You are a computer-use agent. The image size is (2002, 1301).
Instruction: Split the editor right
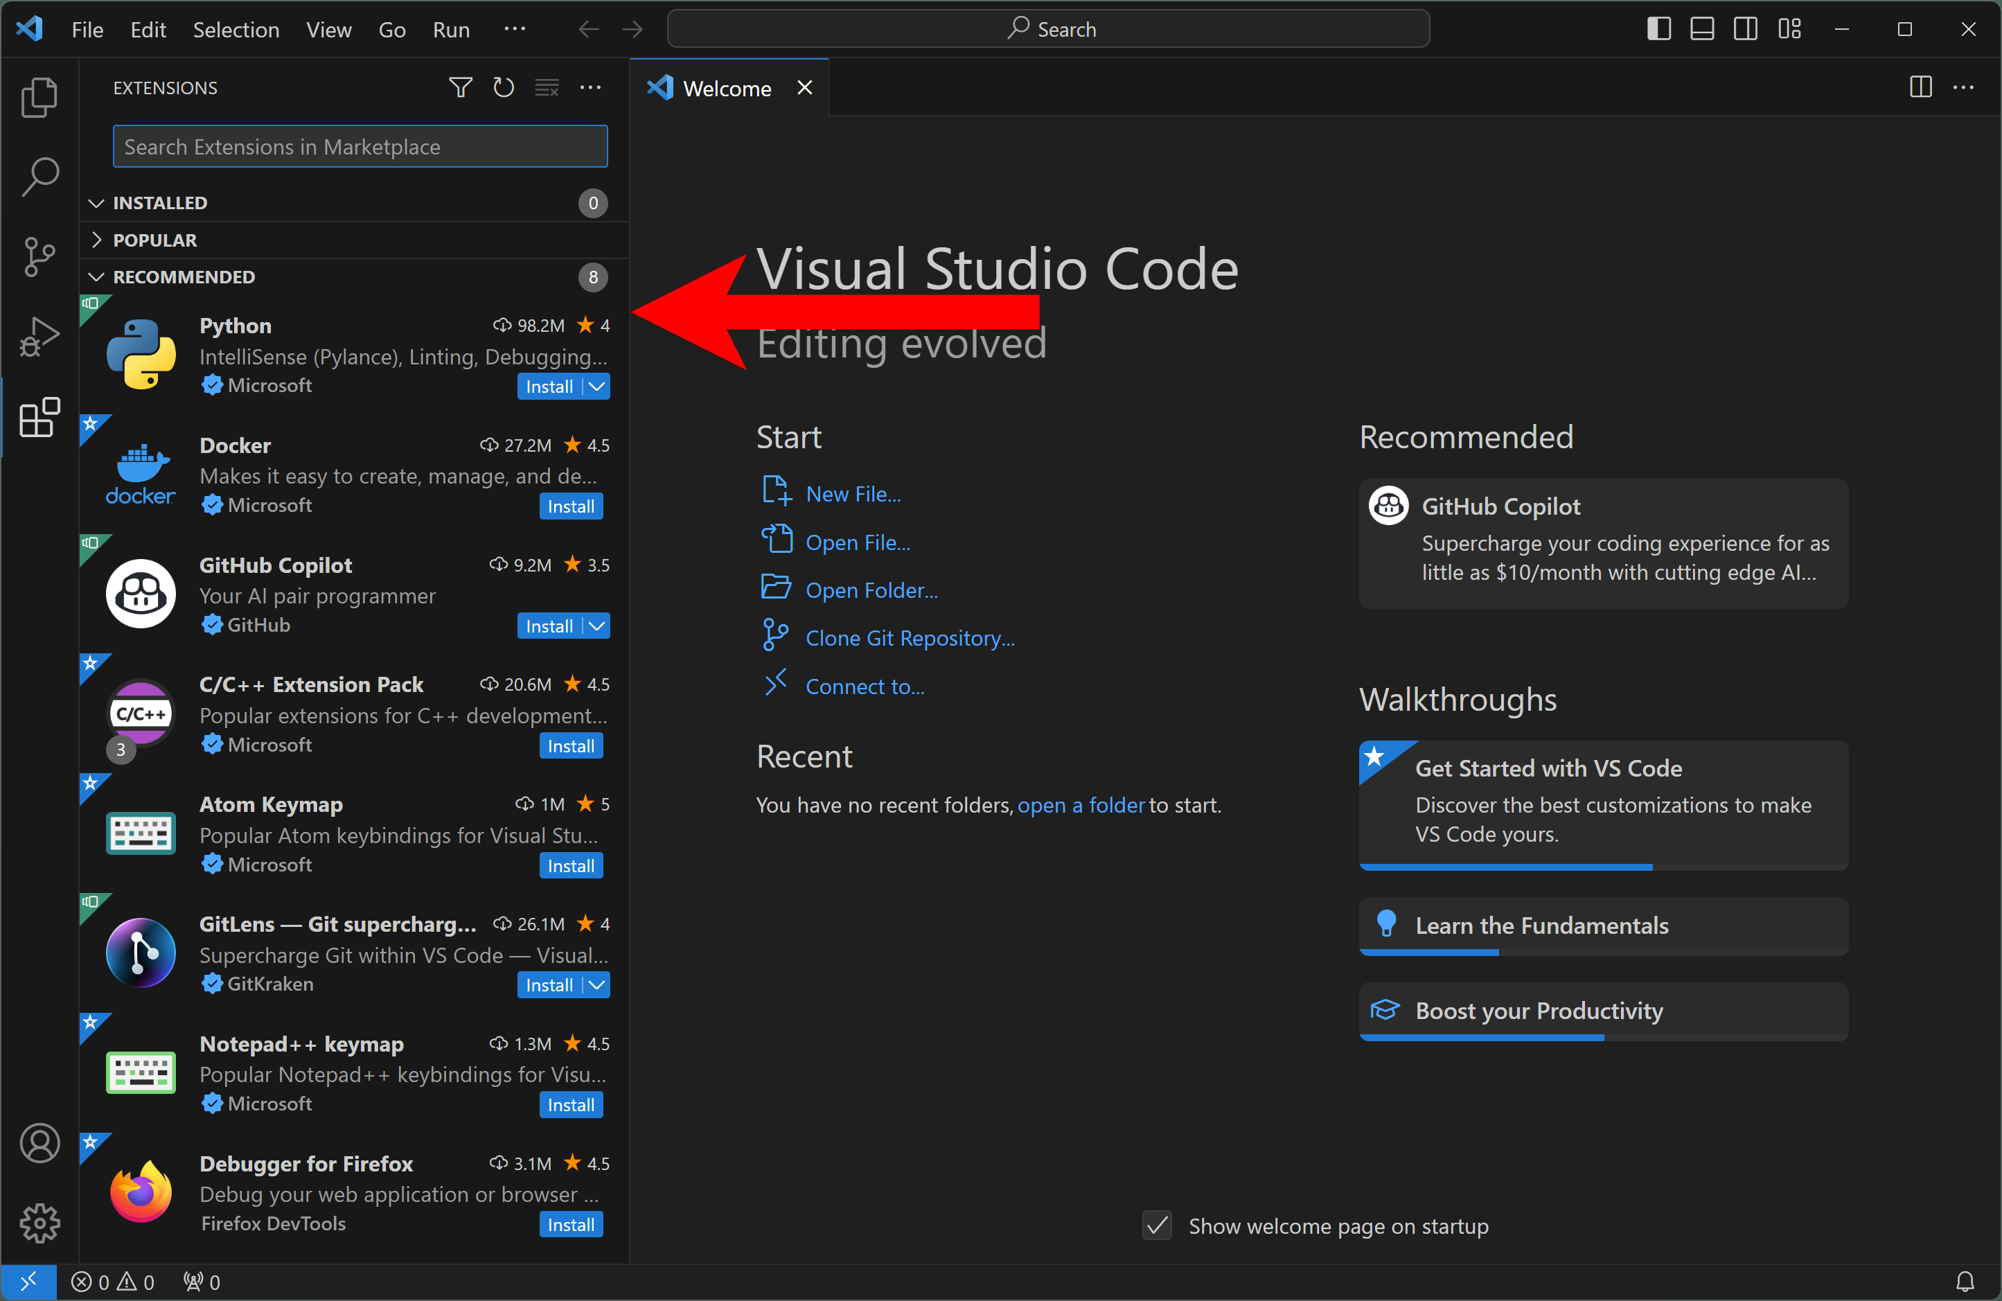coord(1921,87)
